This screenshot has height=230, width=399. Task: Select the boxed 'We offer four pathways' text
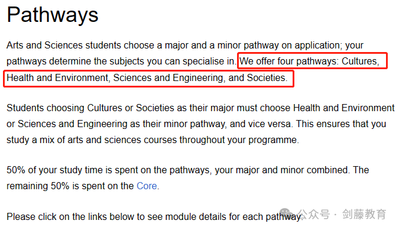[x=288, y=61]
